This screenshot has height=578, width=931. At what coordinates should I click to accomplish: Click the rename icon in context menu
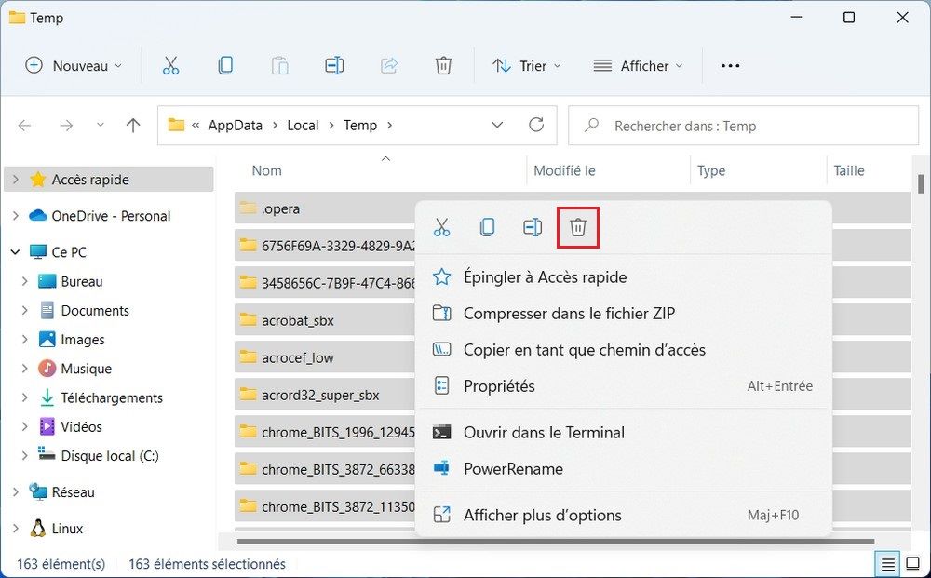click(x=533, y=228)
